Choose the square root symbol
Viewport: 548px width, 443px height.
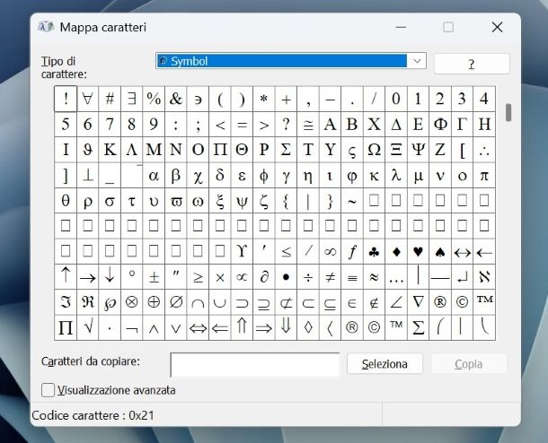coord(88,328)
